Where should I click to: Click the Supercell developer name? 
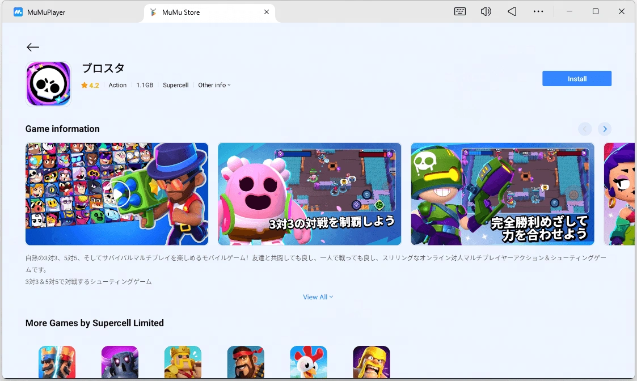click(175, 85)
